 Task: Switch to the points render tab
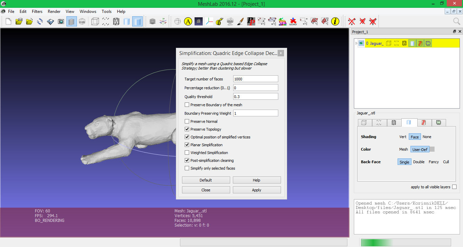point(379,122)
